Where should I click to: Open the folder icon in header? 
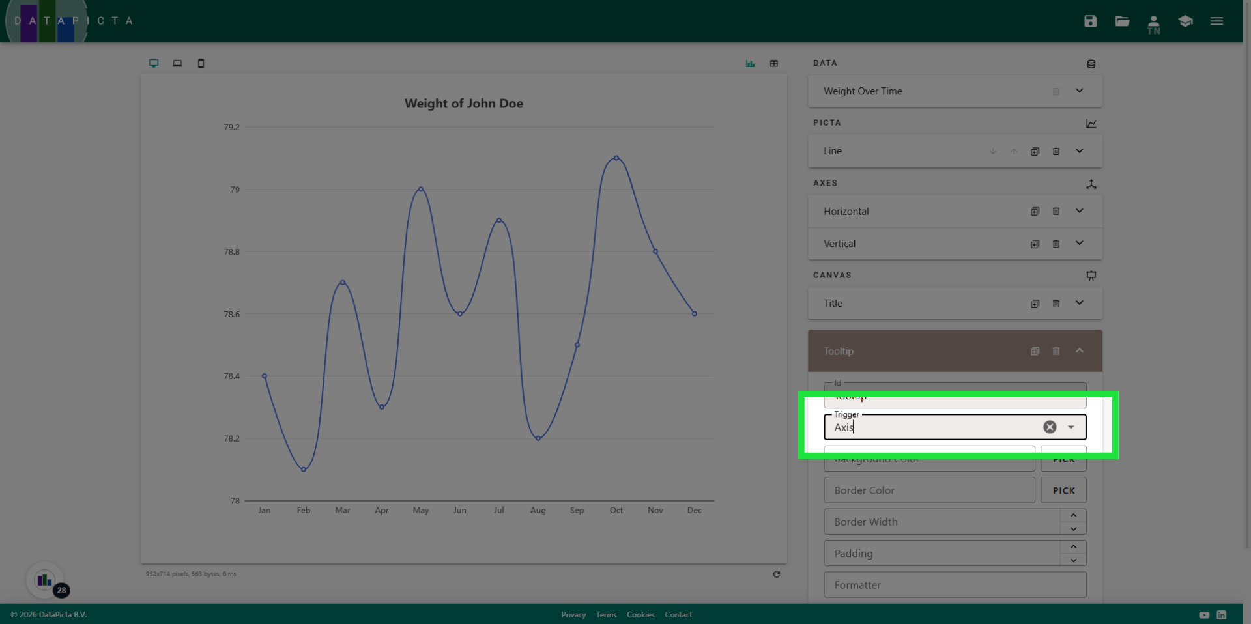click(x=1122, y=21)
